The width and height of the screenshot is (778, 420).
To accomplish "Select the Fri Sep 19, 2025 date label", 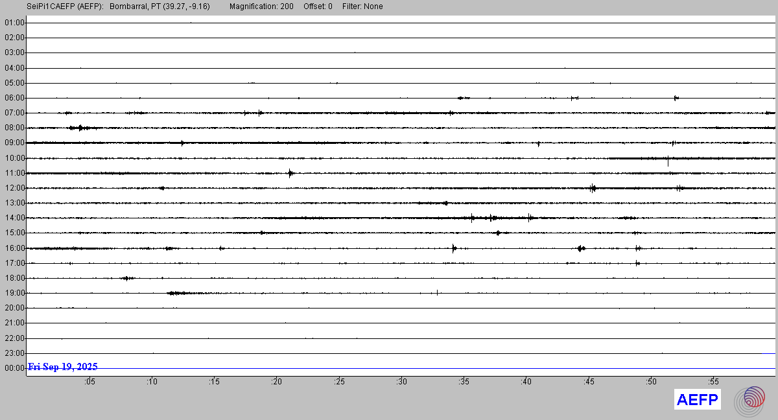I will 63,367.
